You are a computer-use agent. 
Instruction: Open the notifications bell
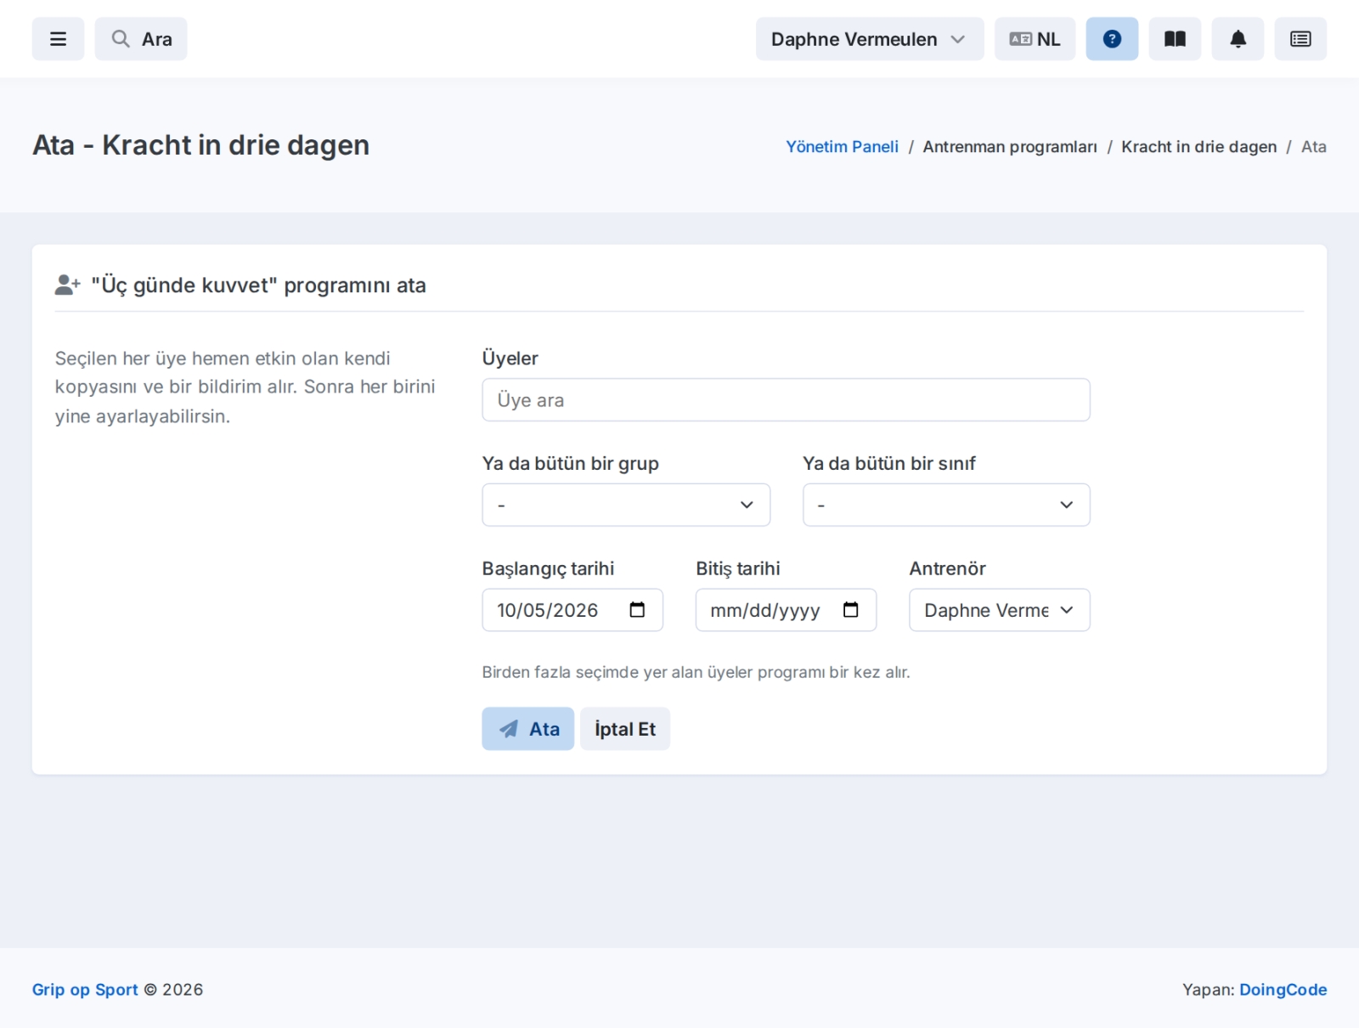[1238, 39]
